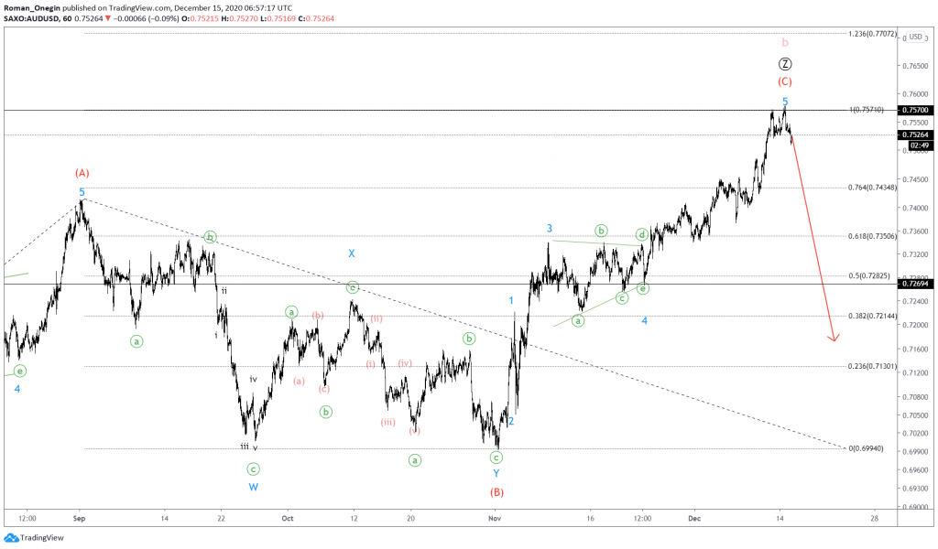Click the red (B) wave label near November

click(x=496, y=492)
